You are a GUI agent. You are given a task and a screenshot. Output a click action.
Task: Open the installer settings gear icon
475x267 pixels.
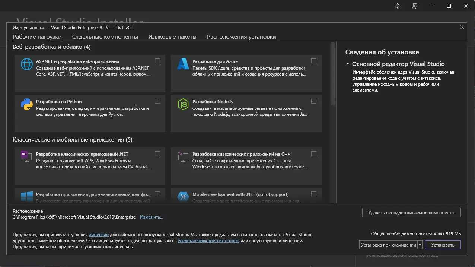397,6
